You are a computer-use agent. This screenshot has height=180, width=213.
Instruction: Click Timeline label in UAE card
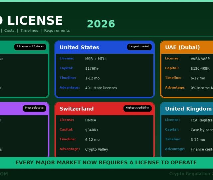[173, 78]
